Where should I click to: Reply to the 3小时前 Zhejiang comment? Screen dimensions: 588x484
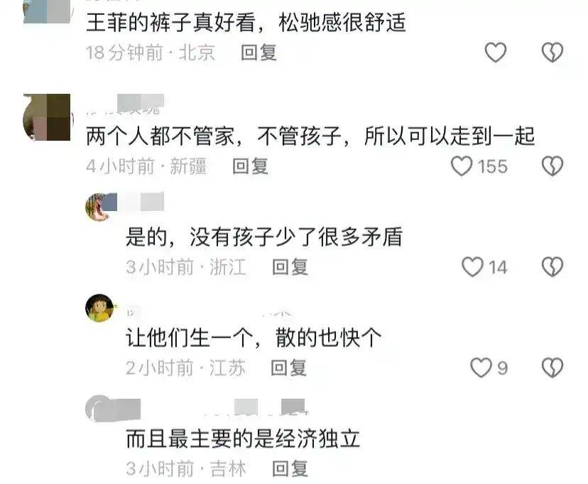coord(290,267)
